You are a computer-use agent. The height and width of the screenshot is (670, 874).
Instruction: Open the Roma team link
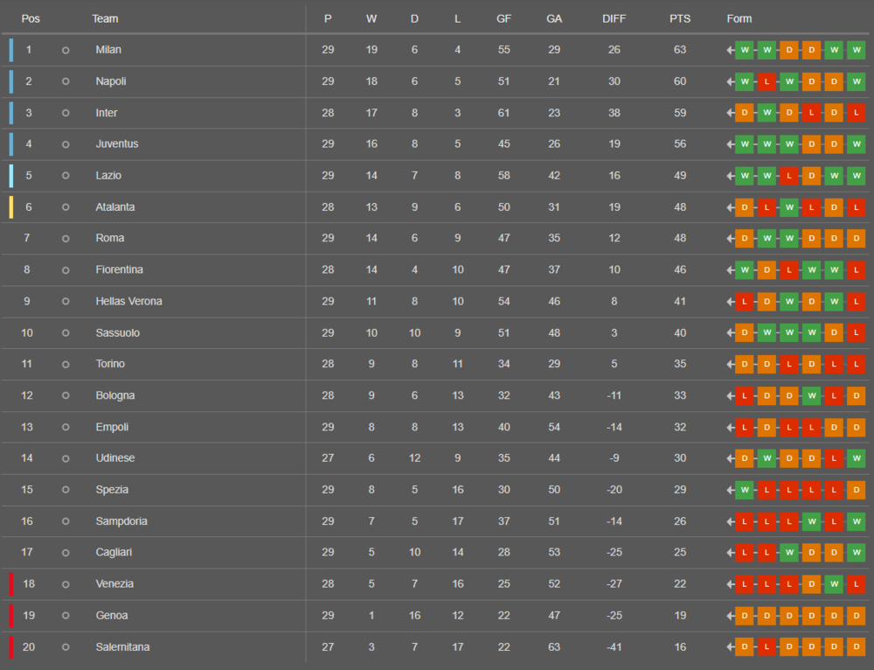tap(110, 238)
